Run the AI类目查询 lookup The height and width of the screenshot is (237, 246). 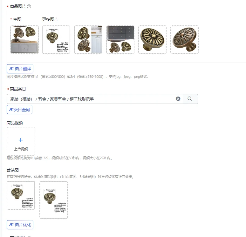(19, 110)
